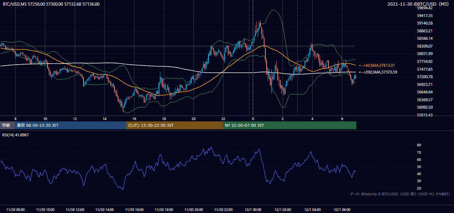Image resolution: width=454 pixels, height=213 pixels.
Task: Click price axis value 58309.07
Action: pyautogui.click(x=425, y=46)
